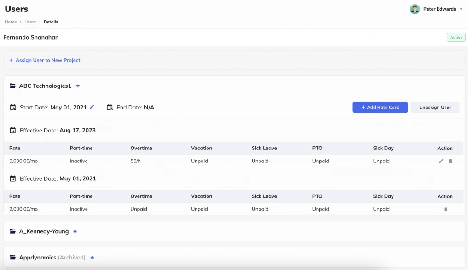The image size is (468, 270).
Task: Click the 2,000.00/mo rate value
Action: (23, 209)
